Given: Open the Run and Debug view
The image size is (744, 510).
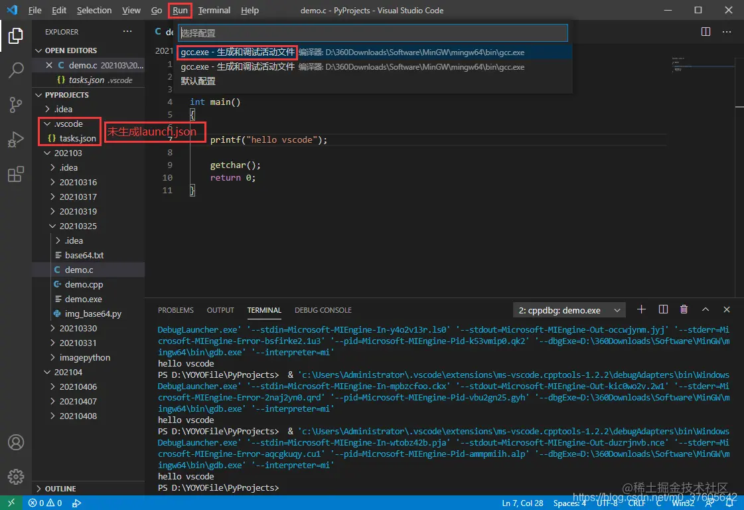Looking at the screenshot, I should [16, 139].
